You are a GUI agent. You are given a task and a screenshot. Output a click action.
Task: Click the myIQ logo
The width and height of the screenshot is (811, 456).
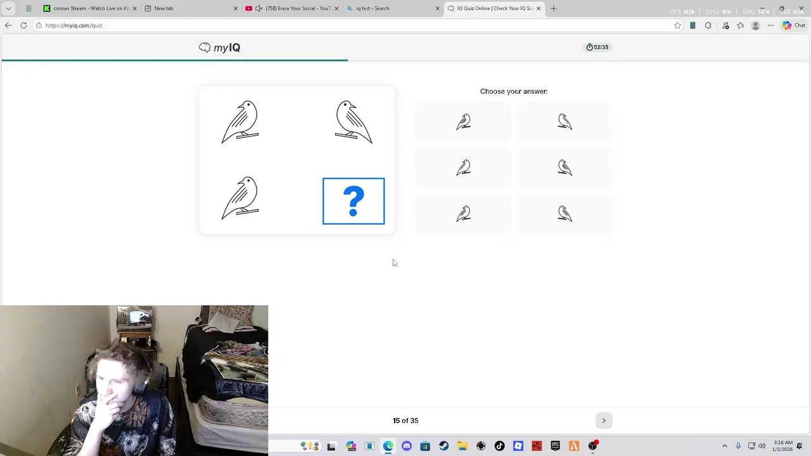pos(219,47)
